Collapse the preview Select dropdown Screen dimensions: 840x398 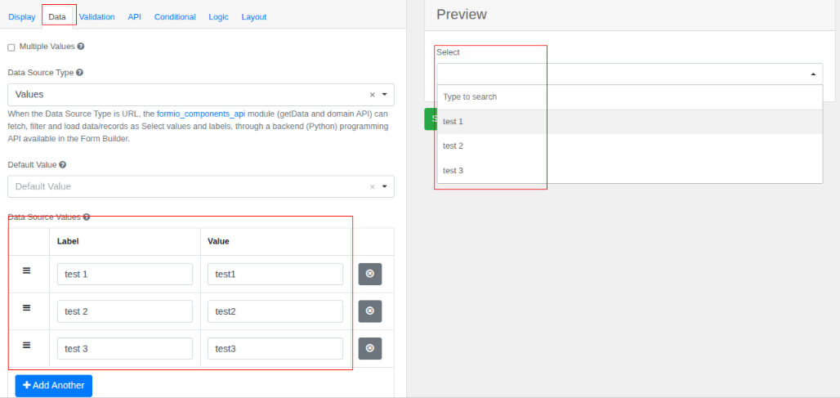click(x=813, y=74)
